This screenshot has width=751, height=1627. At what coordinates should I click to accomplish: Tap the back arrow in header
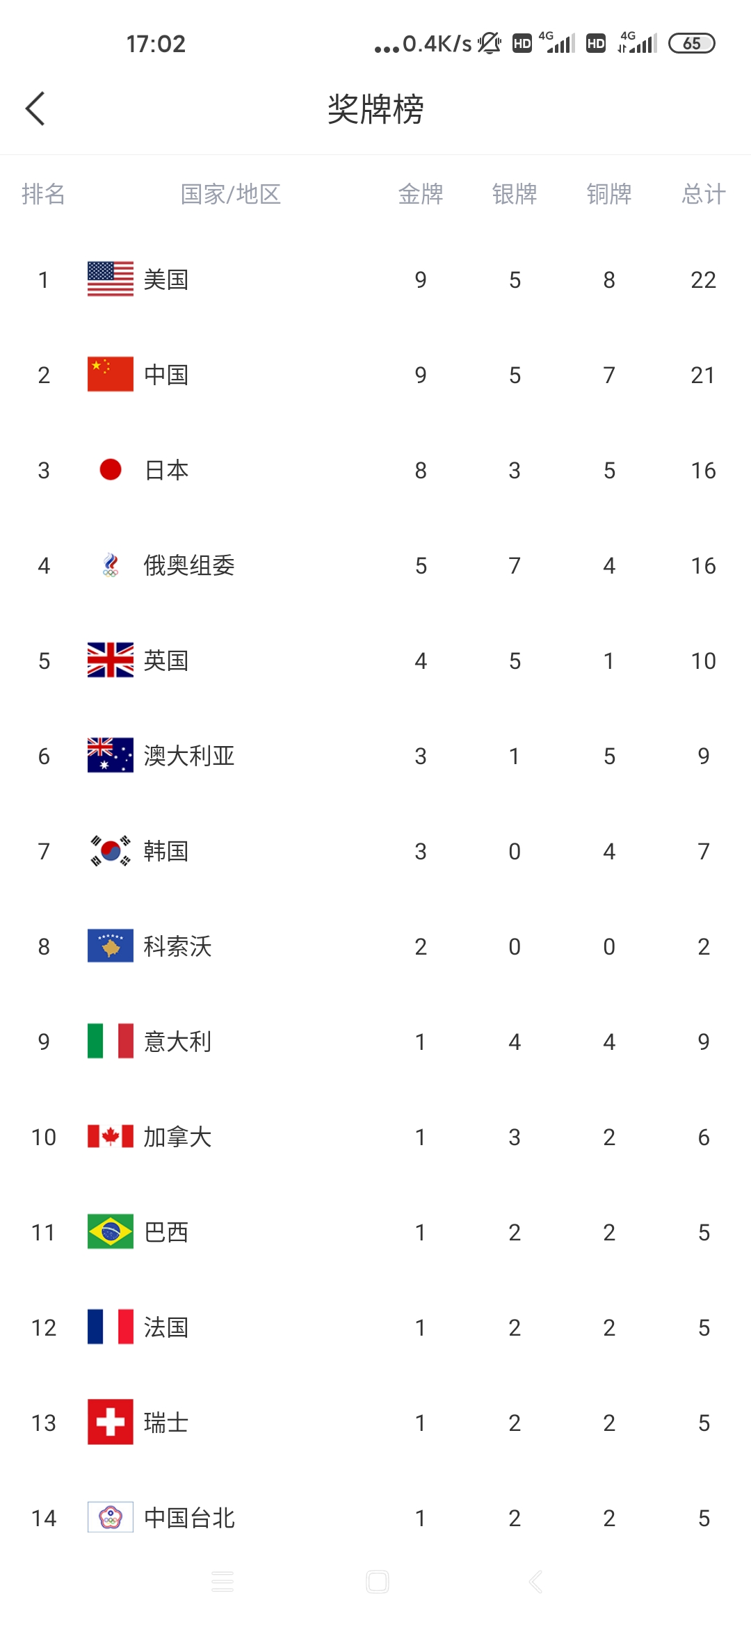35,108
